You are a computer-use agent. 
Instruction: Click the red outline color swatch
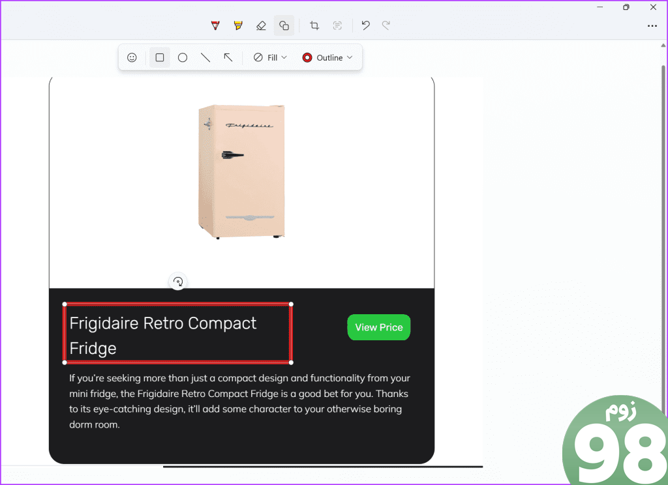pyautogui.click(x=307, y=57)
